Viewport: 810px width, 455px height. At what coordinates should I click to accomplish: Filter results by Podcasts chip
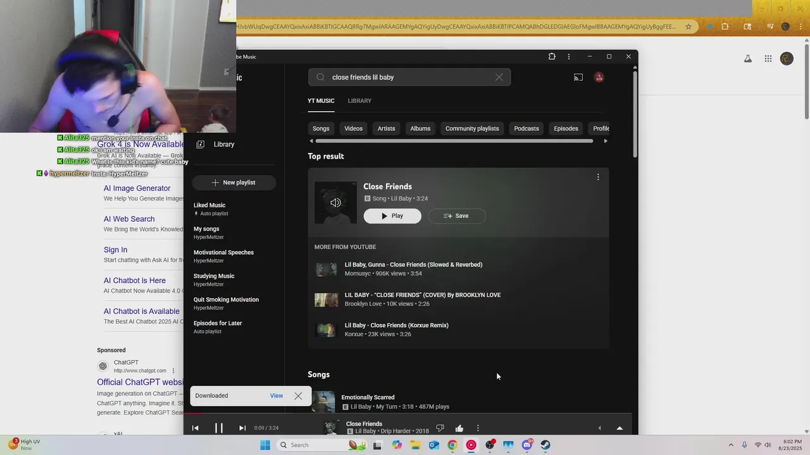[526, 128]
